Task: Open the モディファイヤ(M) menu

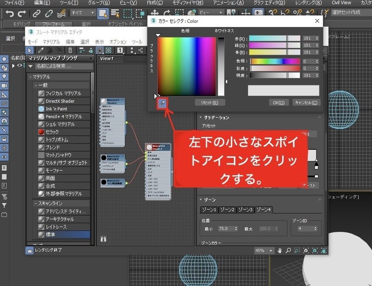Action: [188, 3]
